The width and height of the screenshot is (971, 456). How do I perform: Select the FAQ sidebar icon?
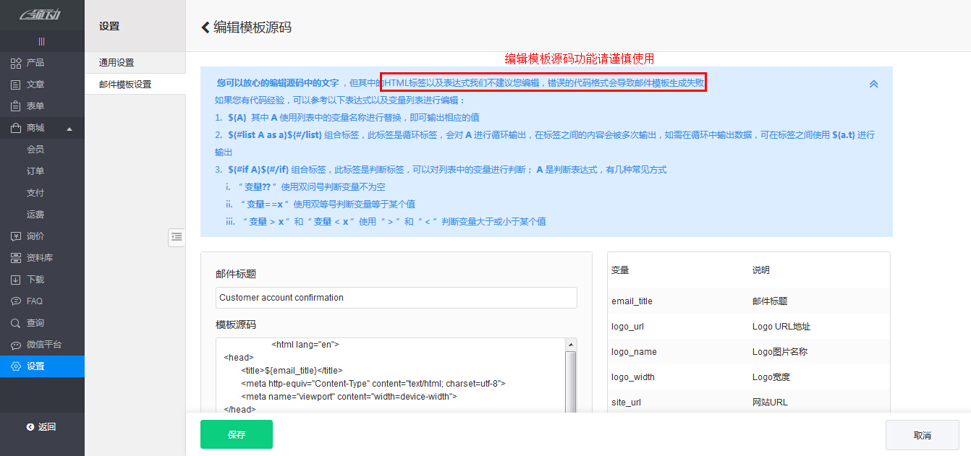[x=16, y=301]
